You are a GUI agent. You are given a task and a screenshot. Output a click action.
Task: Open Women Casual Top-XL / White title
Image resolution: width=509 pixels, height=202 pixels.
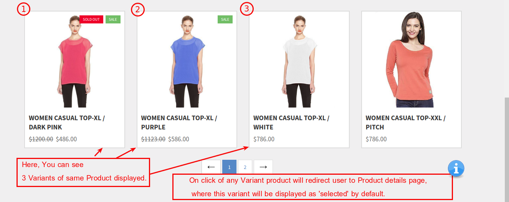[x=291, y=123]
